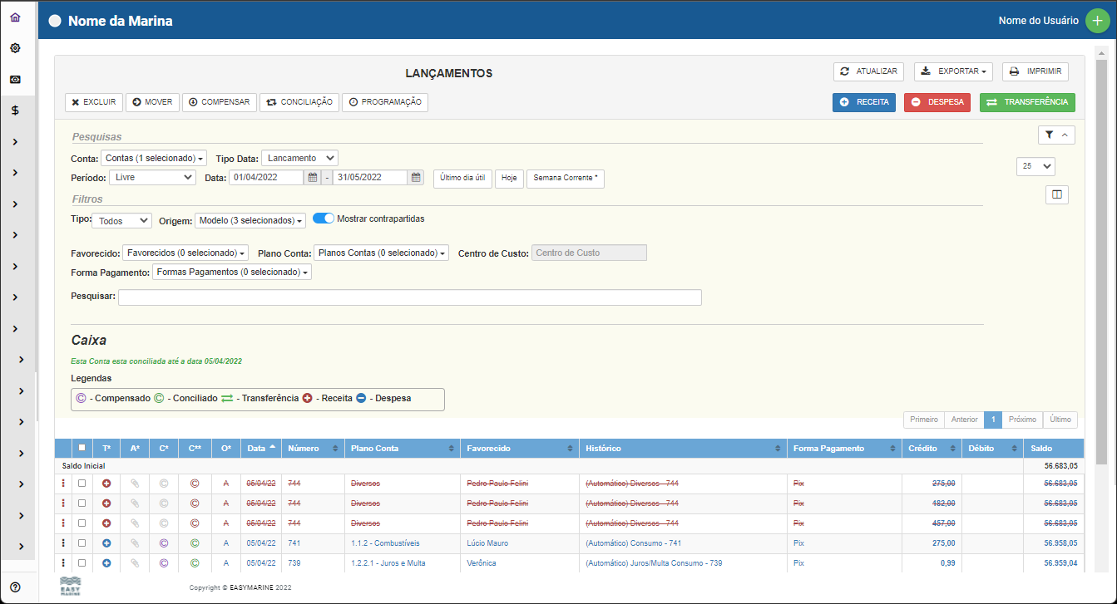This screenshot has height=604, width=1117.
Task: Expand the Período Livre dropdown
Action: coord(152,177)
